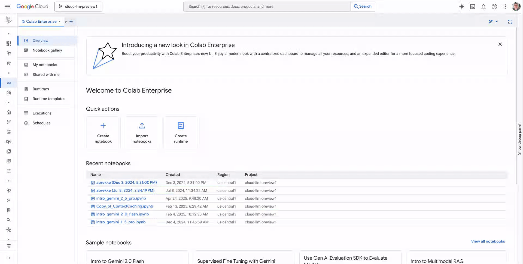
Task: Open the tuning sliders icon in sidebar
Action: [9, 171]
